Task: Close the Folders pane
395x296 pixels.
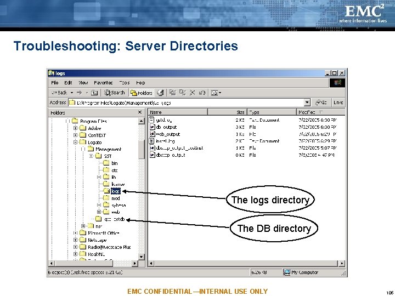Action: 140,112
